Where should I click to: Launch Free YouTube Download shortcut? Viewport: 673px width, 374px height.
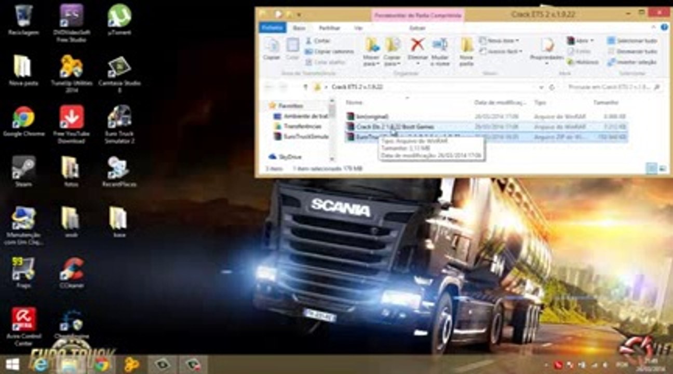coord(71,124)
